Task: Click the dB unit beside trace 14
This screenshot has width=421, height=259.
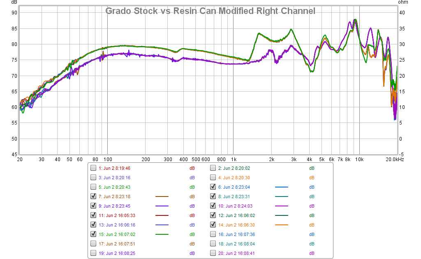Action: pyautogui.click(x=312, y=225)
